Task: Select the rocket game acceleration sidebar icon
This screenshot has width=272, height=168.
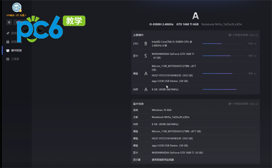Action: click(8, 33)
